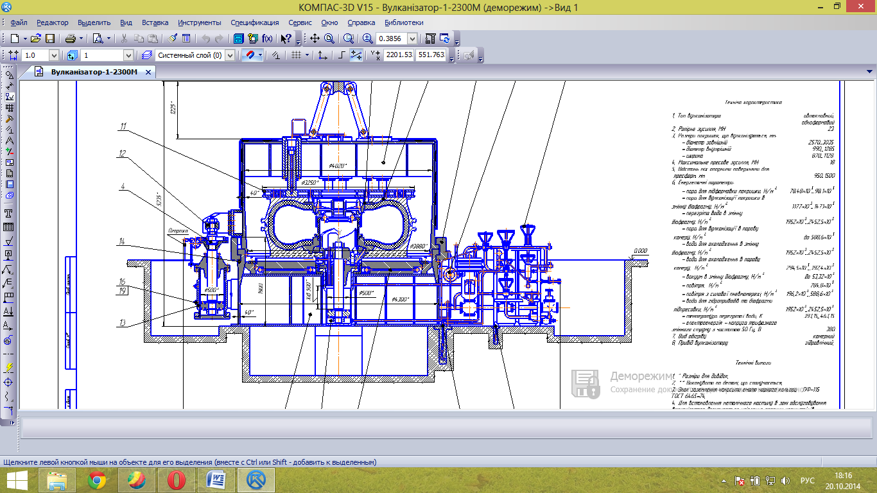The image size is (877, 493).
Task: Switch to Word from taskbar
Action: click(x=216, y=480)
